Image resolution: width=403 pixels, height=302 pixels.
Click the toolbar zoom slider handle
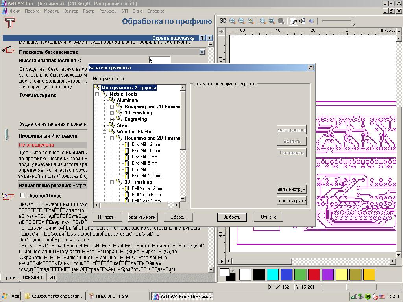point(353,21)
